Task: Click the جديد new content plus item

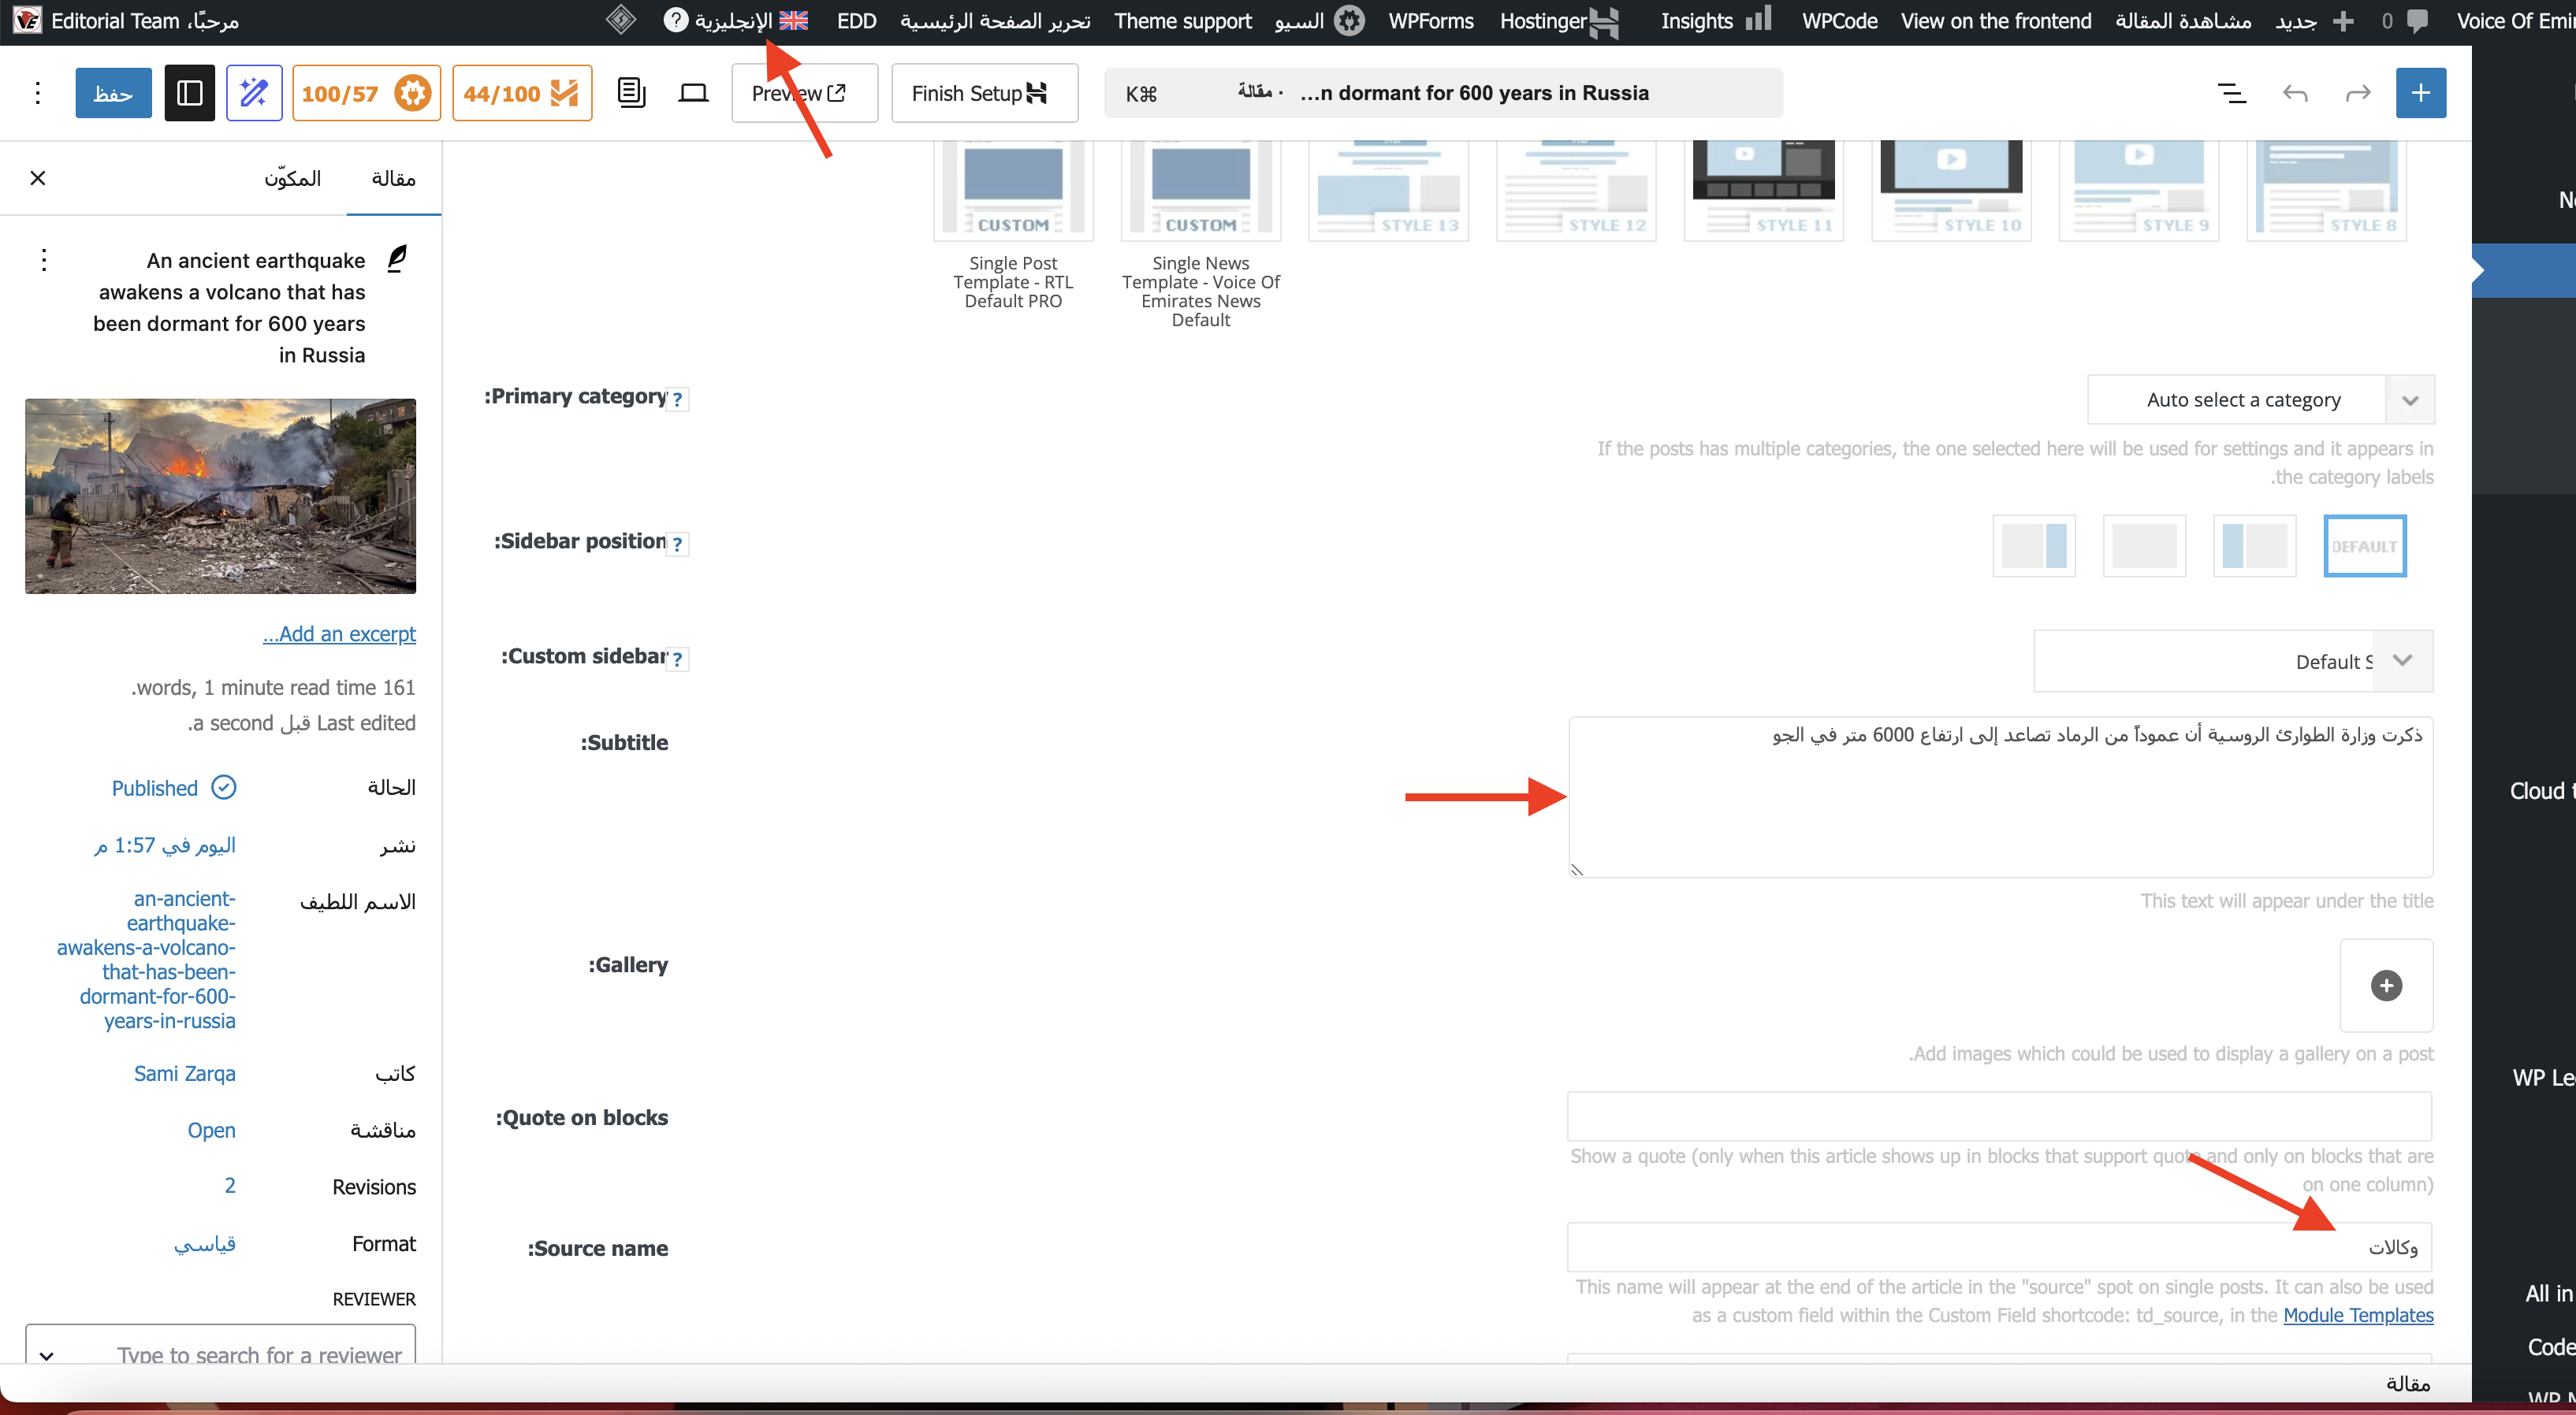Action: point(2314,21)
